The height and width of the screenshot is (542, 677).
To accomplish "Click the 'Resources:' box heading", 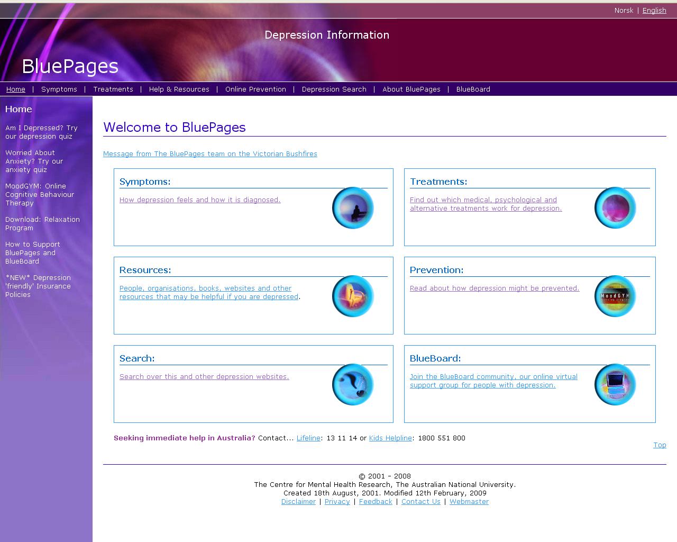I will (145, 270).
